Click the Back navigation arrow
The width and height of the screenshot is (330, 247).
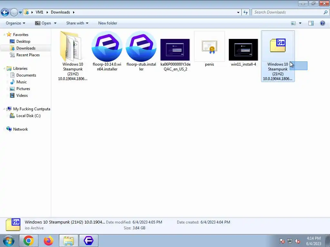click(5, 13)
